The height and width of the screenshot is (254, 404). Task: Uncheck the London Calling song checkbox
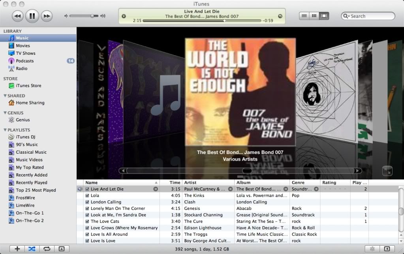87,202
